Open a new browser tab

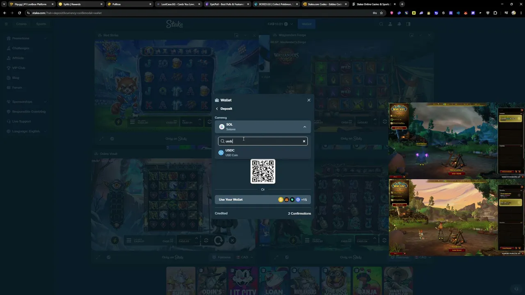(402, 4)
